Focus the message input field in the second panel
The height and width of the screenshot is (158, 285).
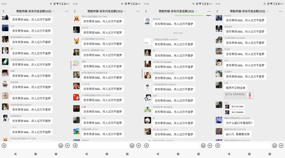coord(104,146)
